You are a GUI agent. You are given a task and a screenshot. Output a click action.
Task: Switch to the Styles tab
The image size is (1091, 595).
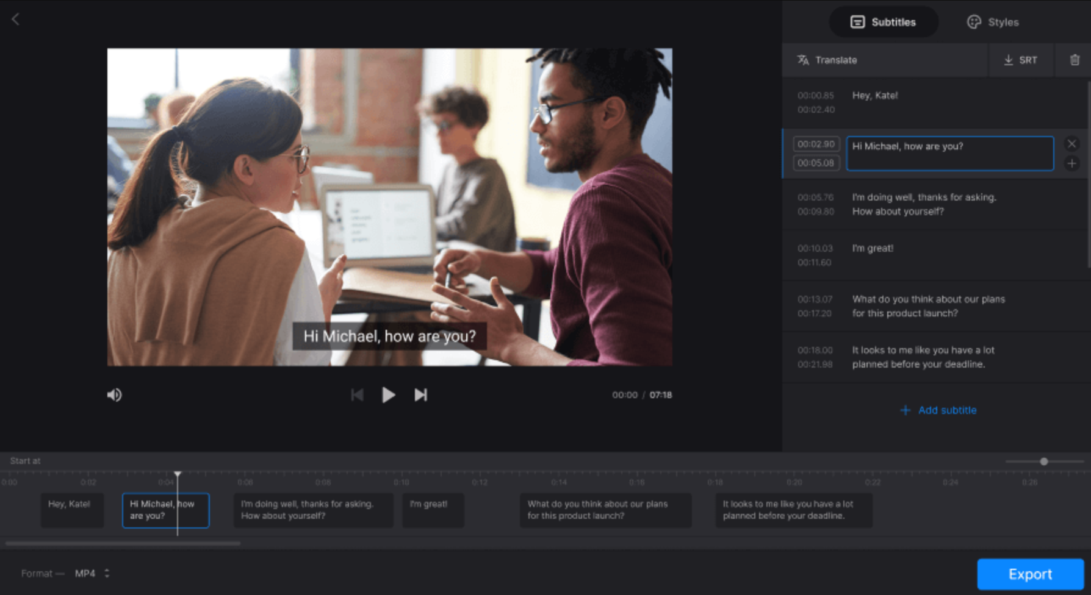990,22
